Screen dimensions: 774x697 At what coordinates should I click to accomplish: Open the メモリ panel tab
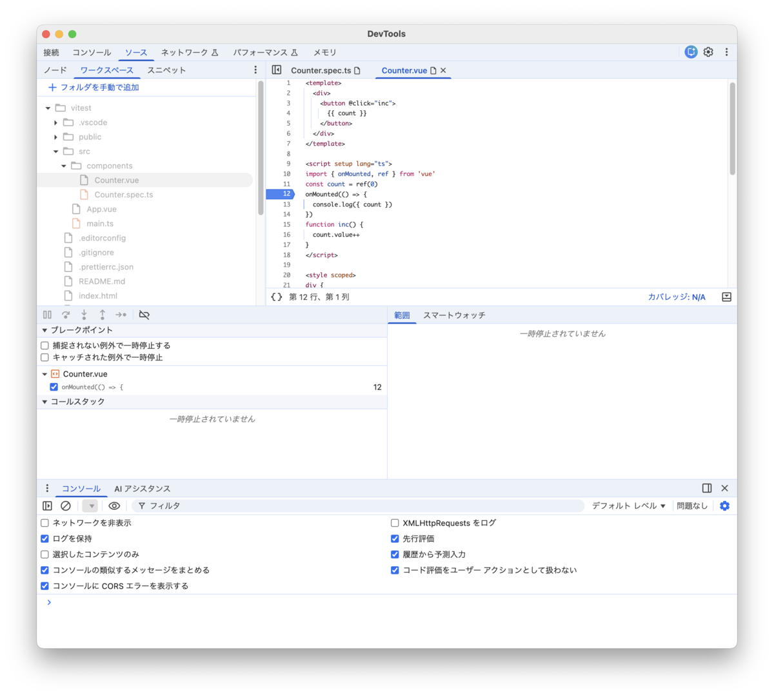325,52
